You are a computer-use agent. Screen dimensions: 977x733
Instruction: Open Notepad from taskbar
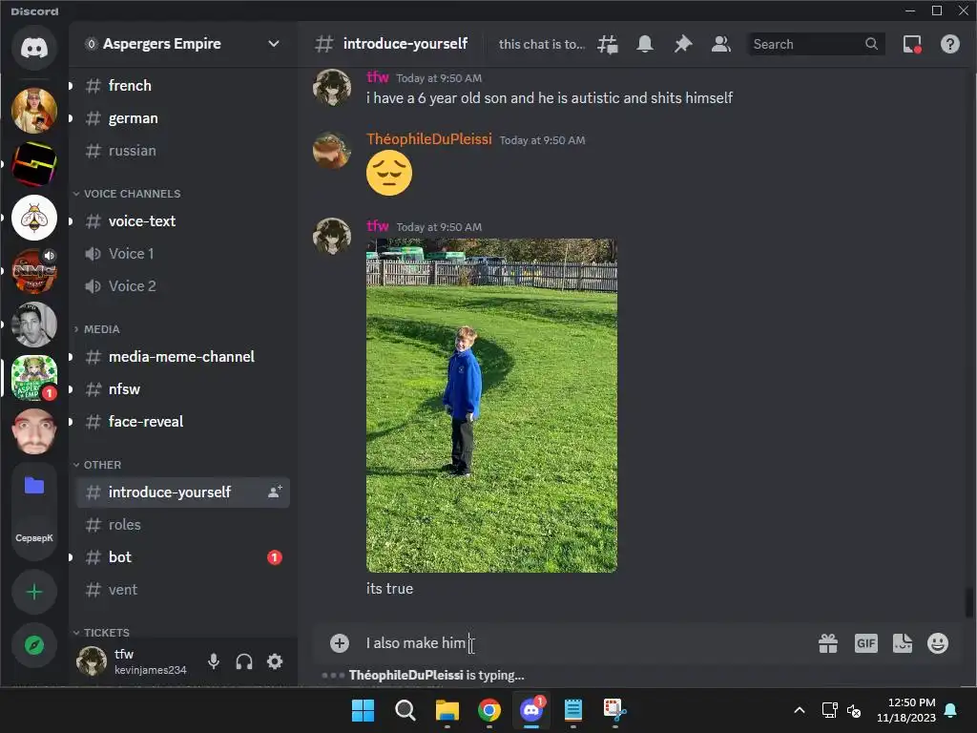[573, 710]
